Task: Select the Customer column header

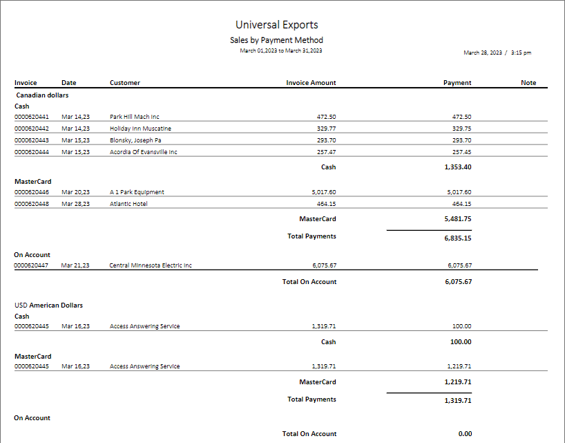Action: click(x=125, y=83)
